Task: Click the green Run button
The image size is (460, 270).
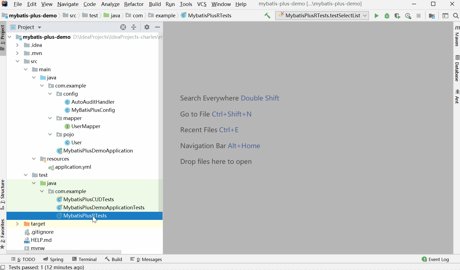Action: 376,16
